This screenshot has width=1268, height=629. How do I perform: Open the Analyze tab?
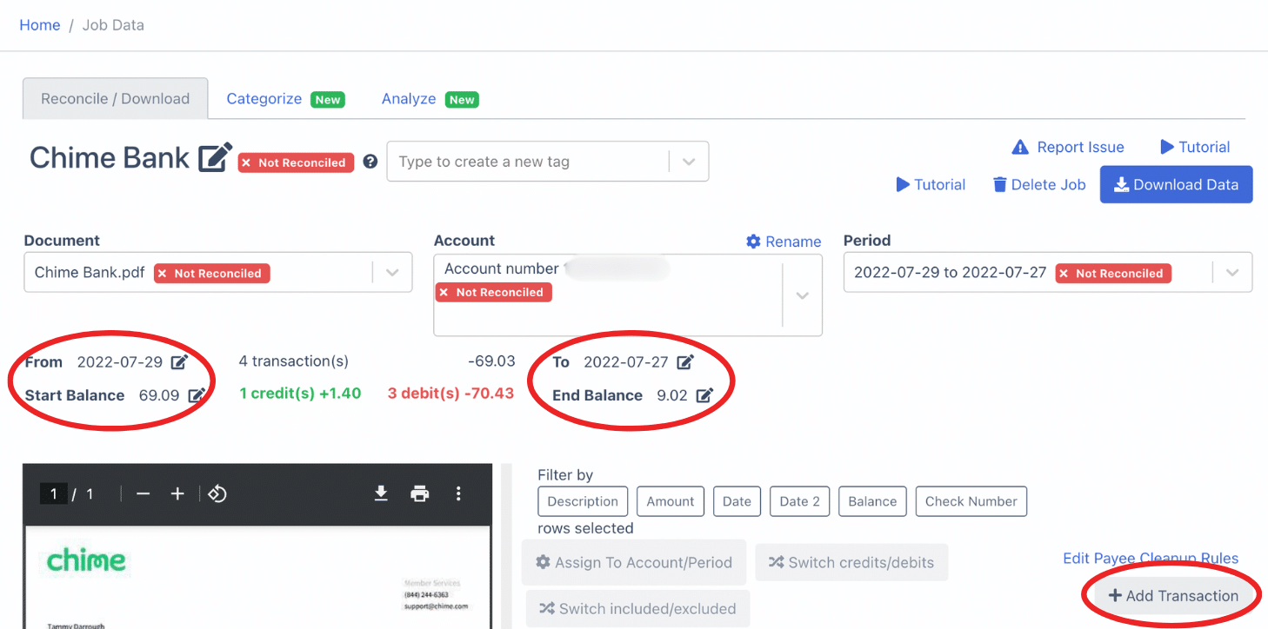(x=408, y=98)
